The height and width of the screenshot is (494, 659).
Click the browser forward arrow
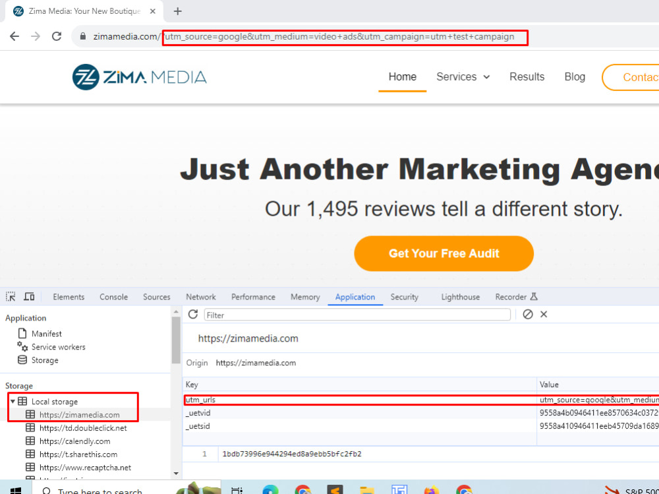[36, 36]
